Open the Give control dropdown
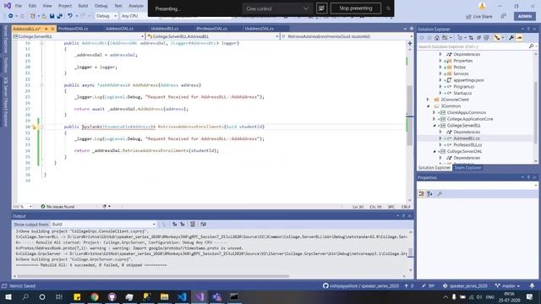 (x=277, y=8)
